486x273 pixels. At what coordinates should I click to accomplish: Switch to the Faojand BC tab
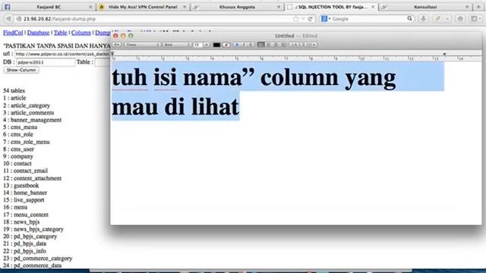point(49,7)
